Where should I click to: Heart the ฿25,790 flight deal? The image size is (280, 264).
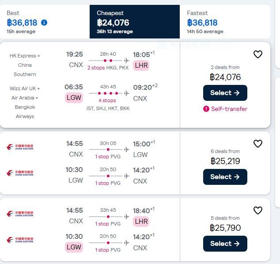coord(257,210)
